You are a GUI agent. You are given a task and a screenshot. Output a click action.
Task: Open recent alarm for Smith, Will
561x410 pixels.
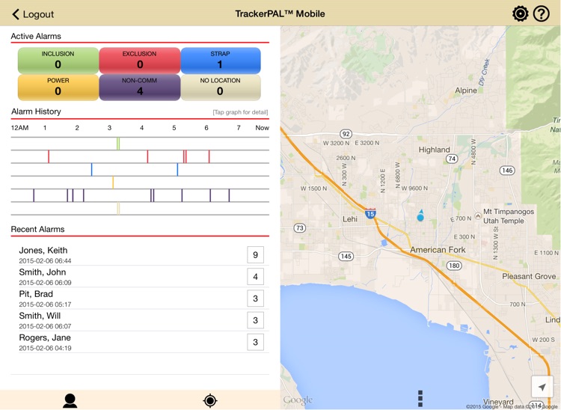[144, 320]
